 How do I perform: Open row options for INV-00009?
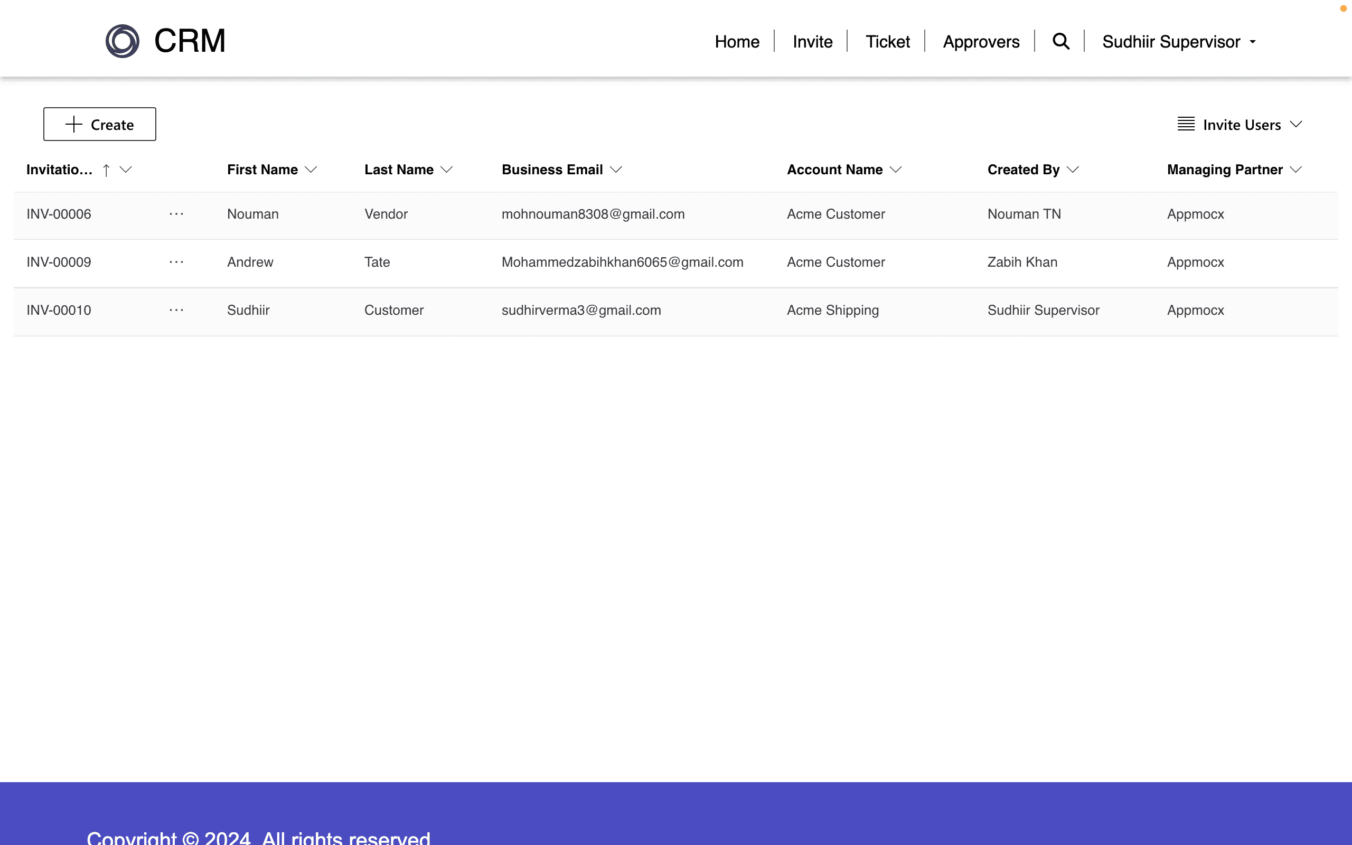pos(176,262)
